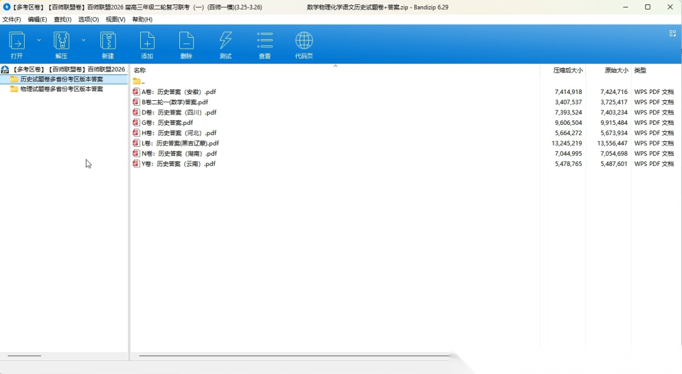Open the 文件(F) menu
The image size is (682, 374).
tap(11, 20)
